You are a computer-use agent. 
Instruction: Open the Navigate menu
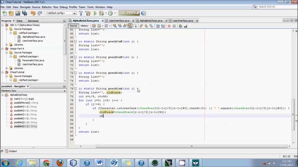pyautogui.click(x=25, y=7)
